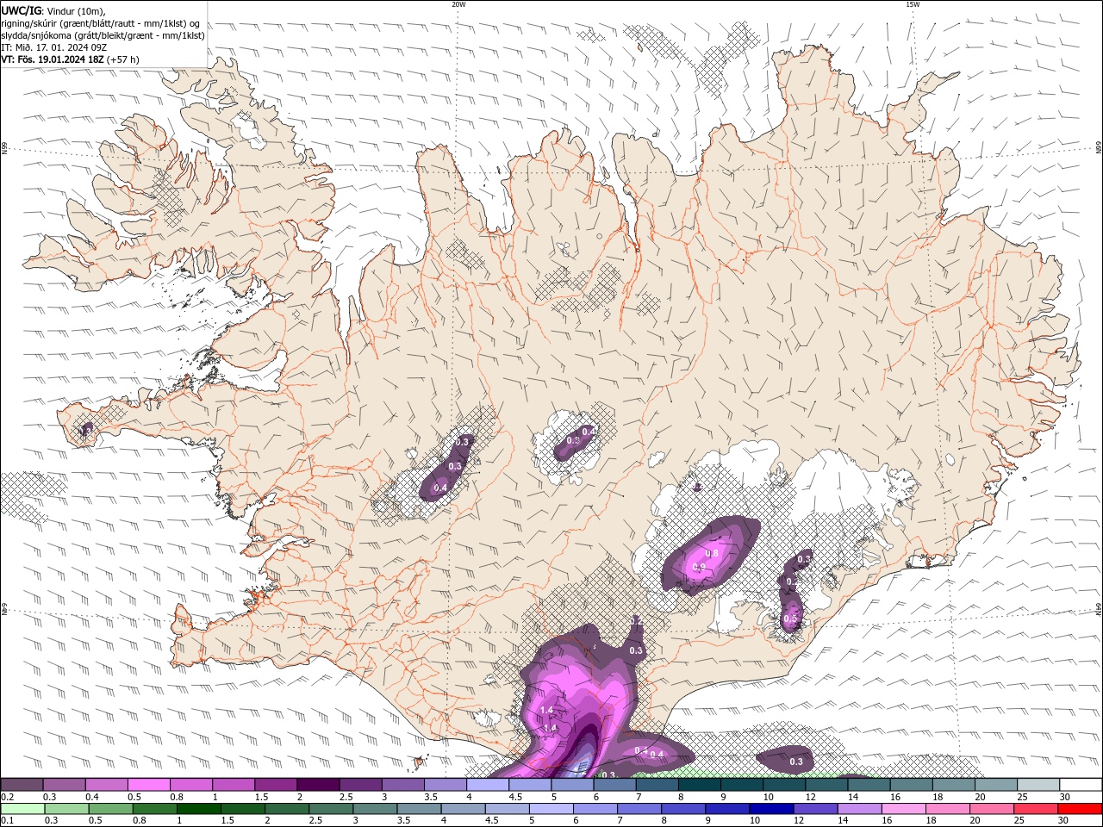Click the '(+57 h)' forecast offset text
Image resolution: width=1103 pixels, height=827 pixels.
click(123, 59)
